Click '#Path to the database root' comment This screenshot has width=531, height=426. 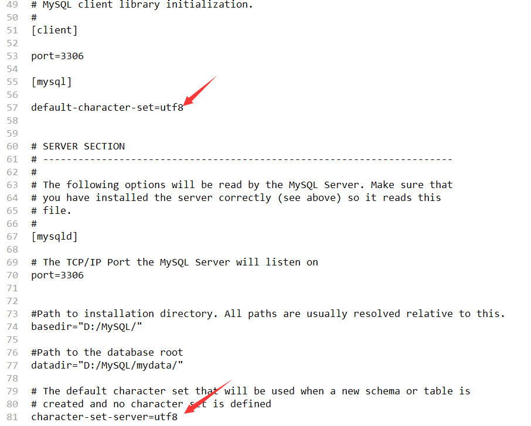coord(107,353)
